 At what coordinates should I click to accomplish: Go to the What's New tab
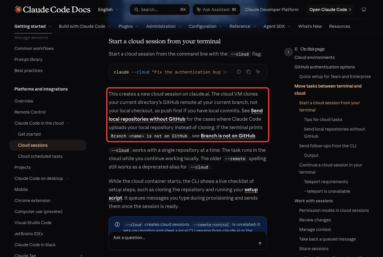310,26
